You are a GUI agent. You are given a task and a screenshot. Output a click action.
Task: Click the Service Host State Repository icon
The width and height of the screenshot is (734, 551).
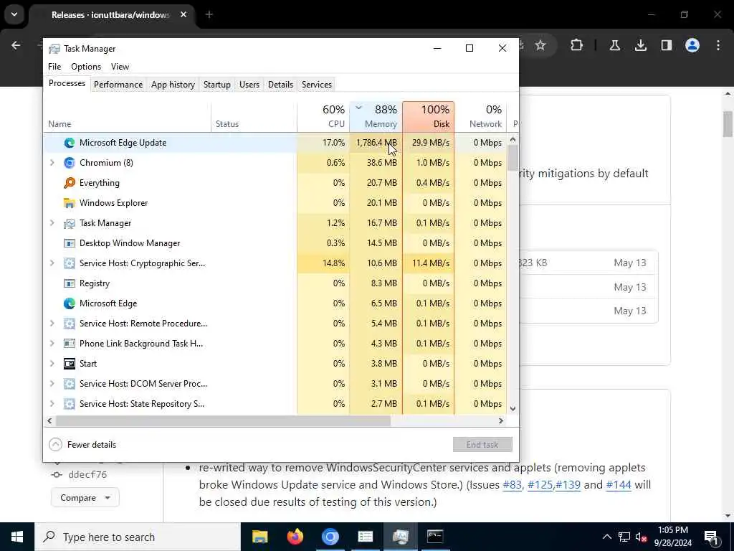(70, 404)
